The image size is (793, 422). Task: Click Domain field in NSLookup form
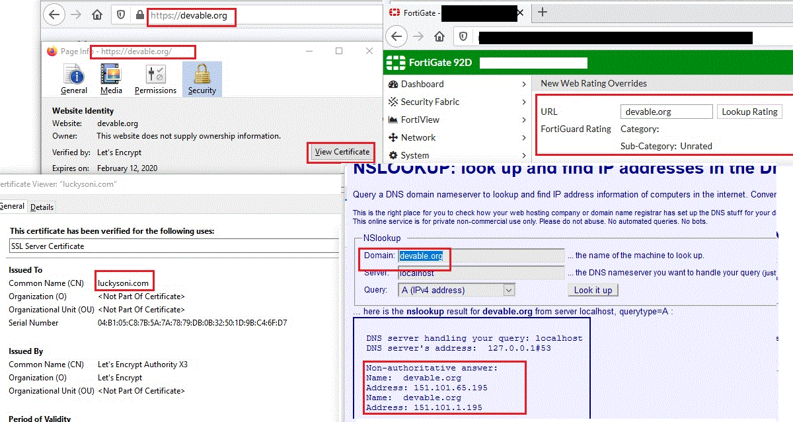click(x=481, y=256)
